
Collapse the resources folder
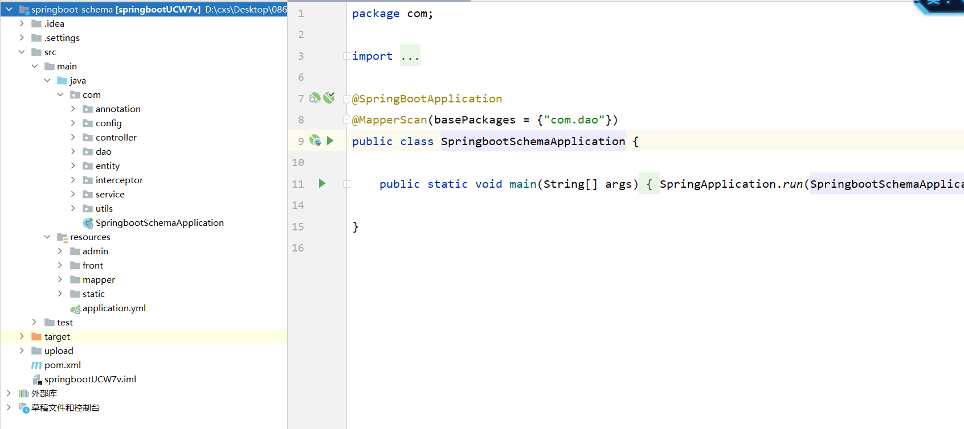pos(47,237)
